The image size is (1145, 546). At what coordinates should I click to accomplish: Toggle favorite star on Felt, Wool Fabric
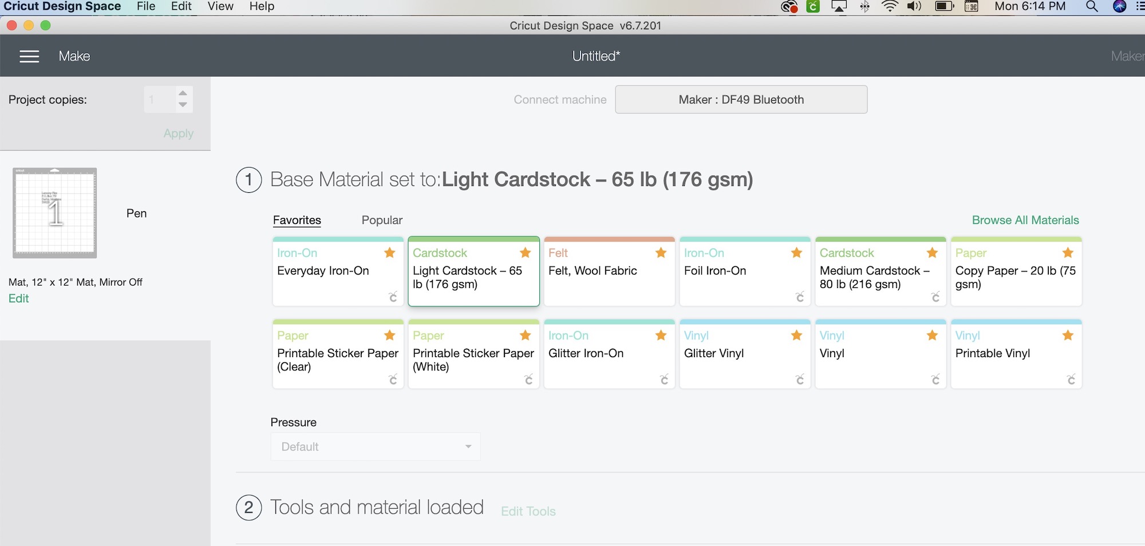[661, 253]
